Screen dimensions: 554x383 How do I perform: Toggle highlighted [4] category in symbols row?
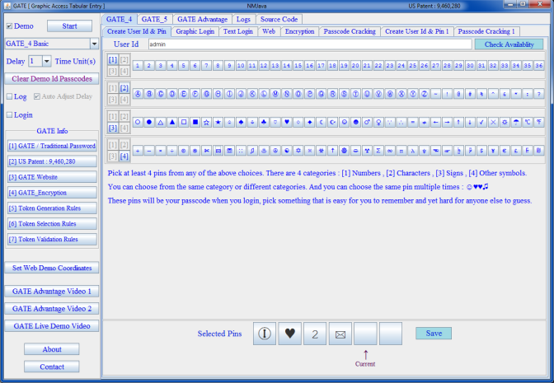[x=124, y=156]
